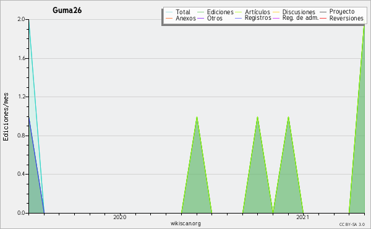Click the Registros legend label
This screenshot has height=229, width=371.
258,18
